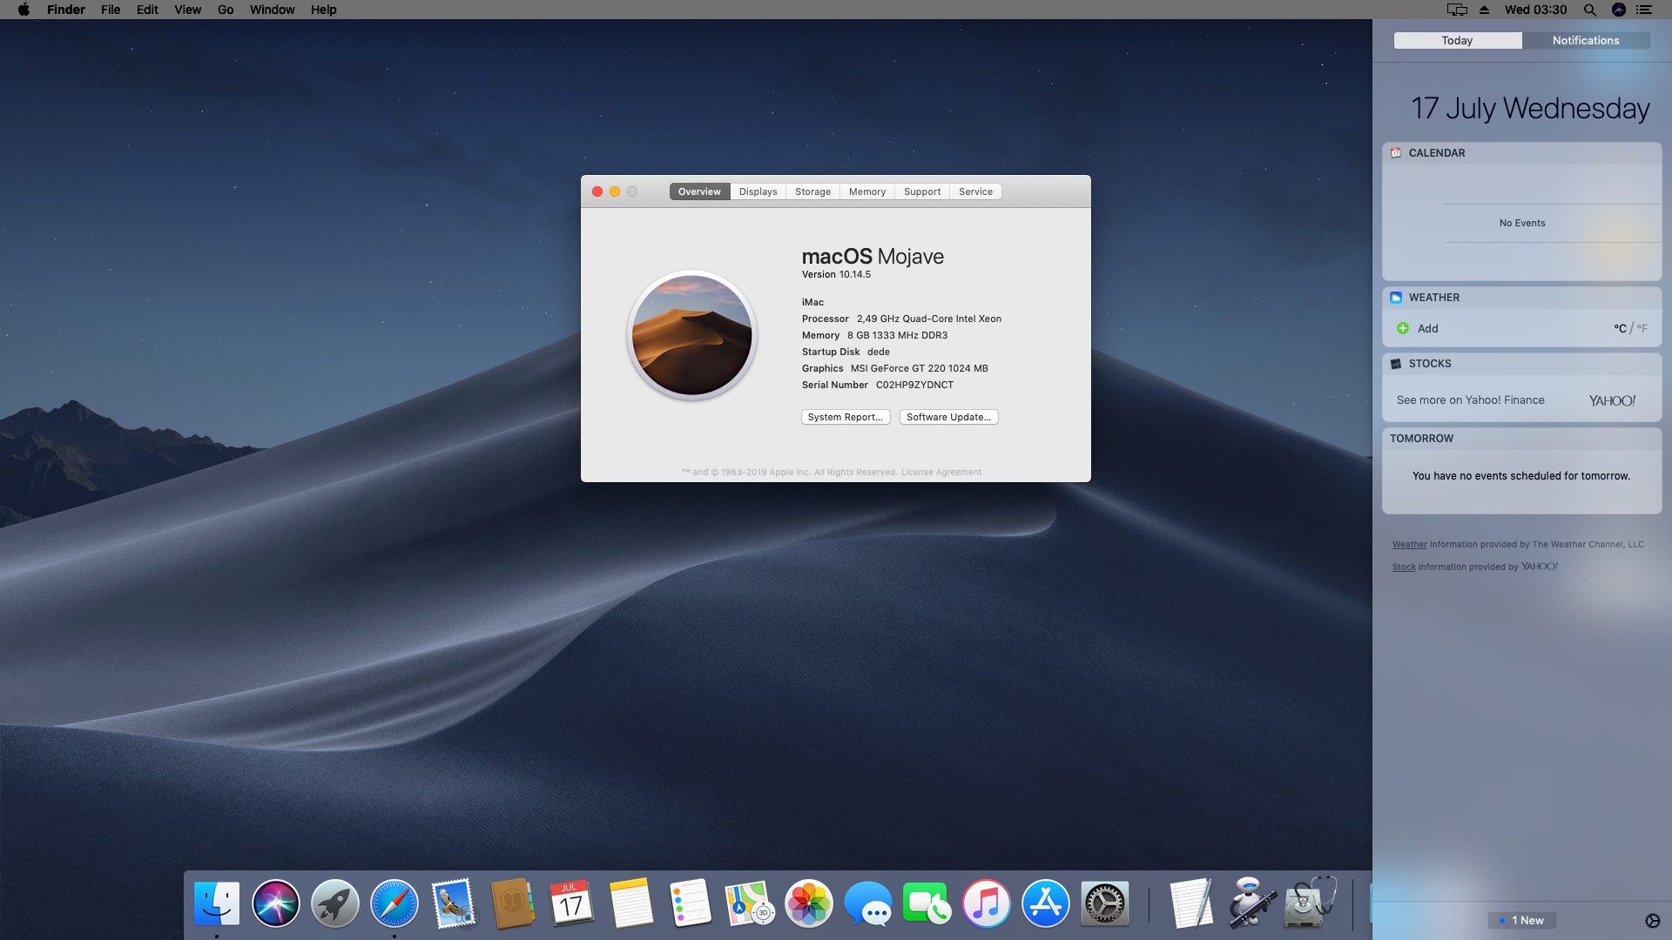Viewport: 1672px width, 940px height.
Task: Open the Photos app in dock
Action: (x=809, y=903)
